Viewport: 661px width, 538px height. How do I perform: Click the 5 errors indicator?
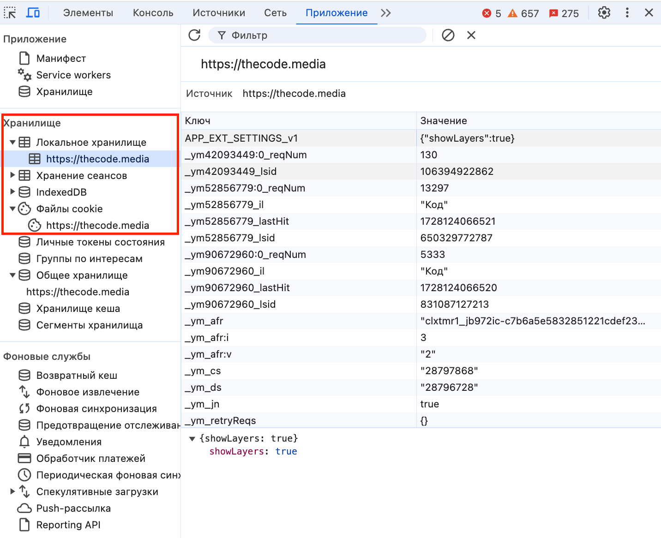tap(492, 13)
